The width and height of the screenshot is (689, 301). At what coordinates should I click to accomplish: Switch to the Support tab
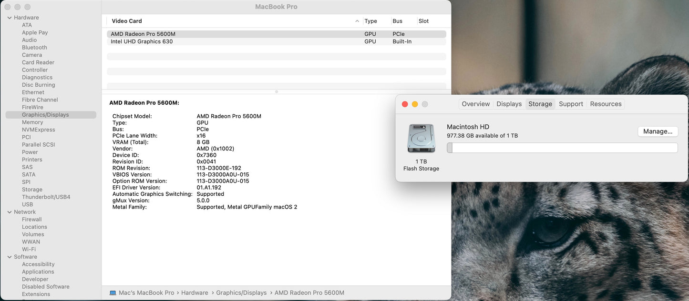571,104
